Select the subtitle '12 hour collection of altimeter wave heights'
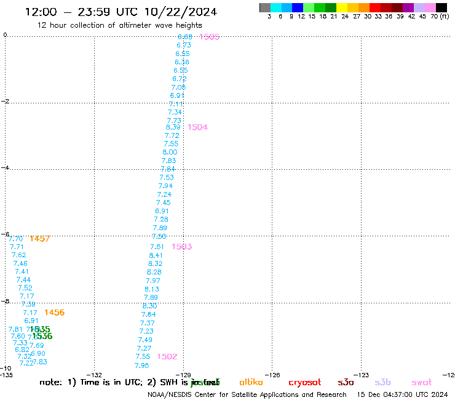455x400 pixels. pos(119,25)
